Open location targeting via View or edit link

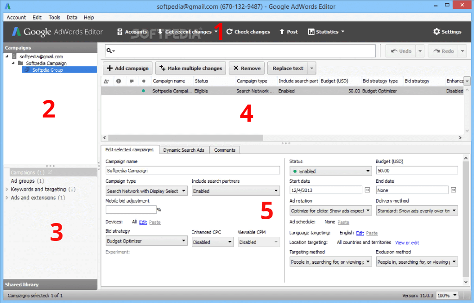click(407, 242)
